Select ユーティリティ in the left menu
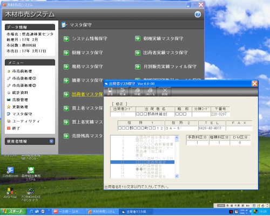Viewport: 270px width, 216px height. (x=26, y=121)
